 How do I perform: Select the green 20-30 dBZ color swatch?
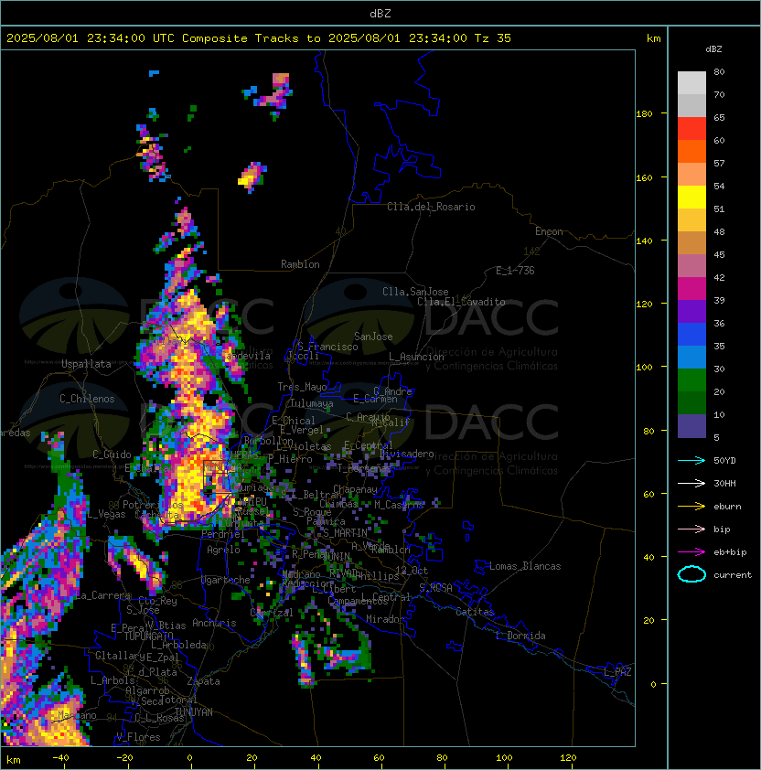pos(691,380)
